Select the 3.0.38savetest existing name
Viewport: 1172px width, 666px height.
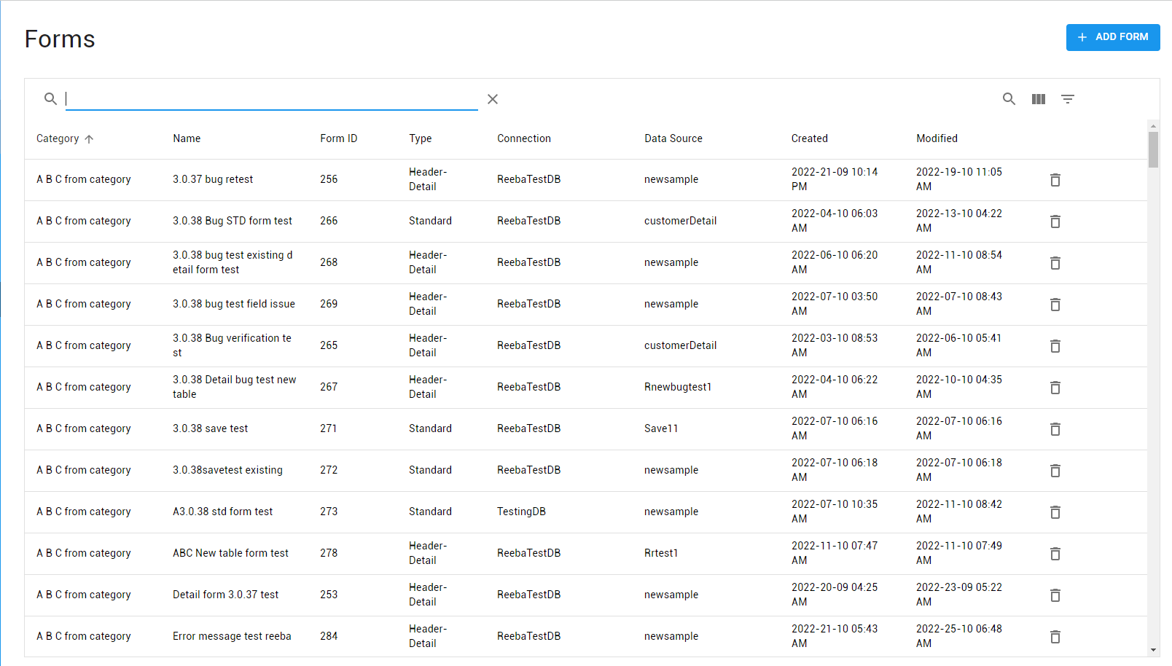pyautogui.click(x=227, y=470)
